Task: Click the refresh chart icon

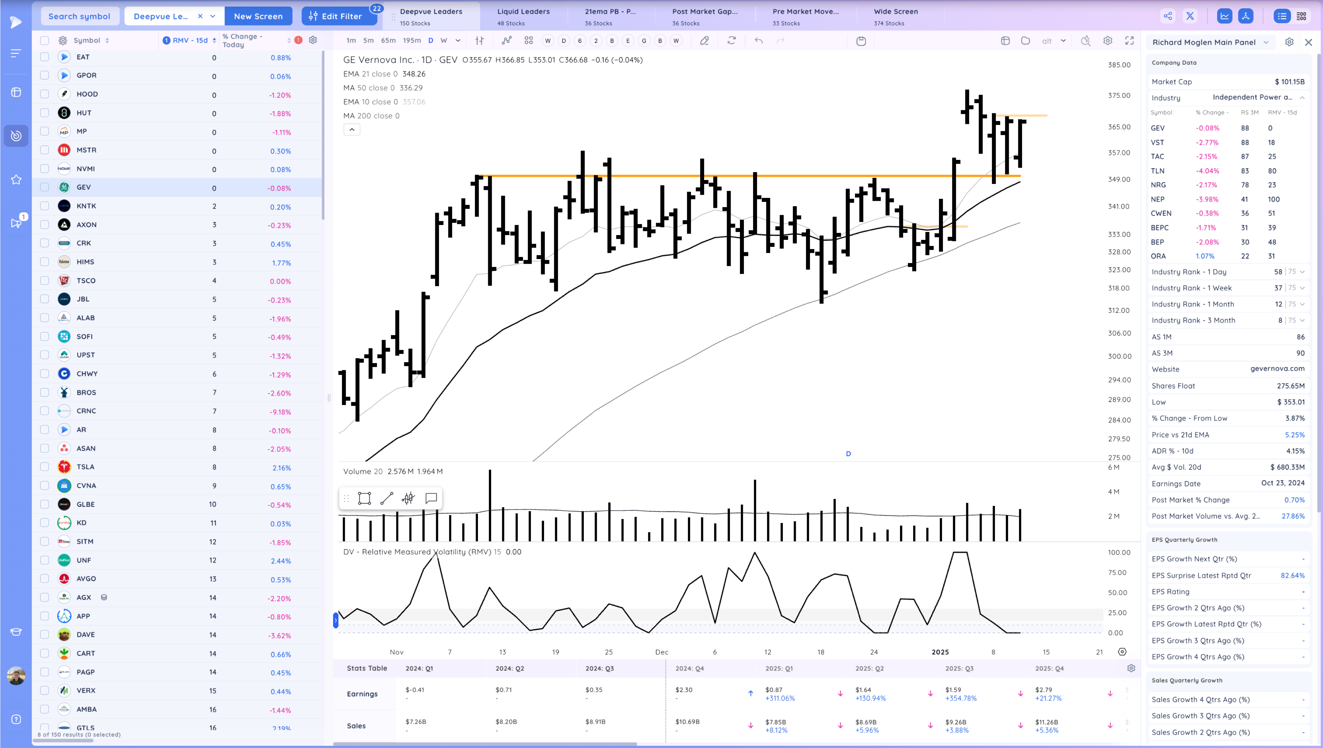Action: 731,41
